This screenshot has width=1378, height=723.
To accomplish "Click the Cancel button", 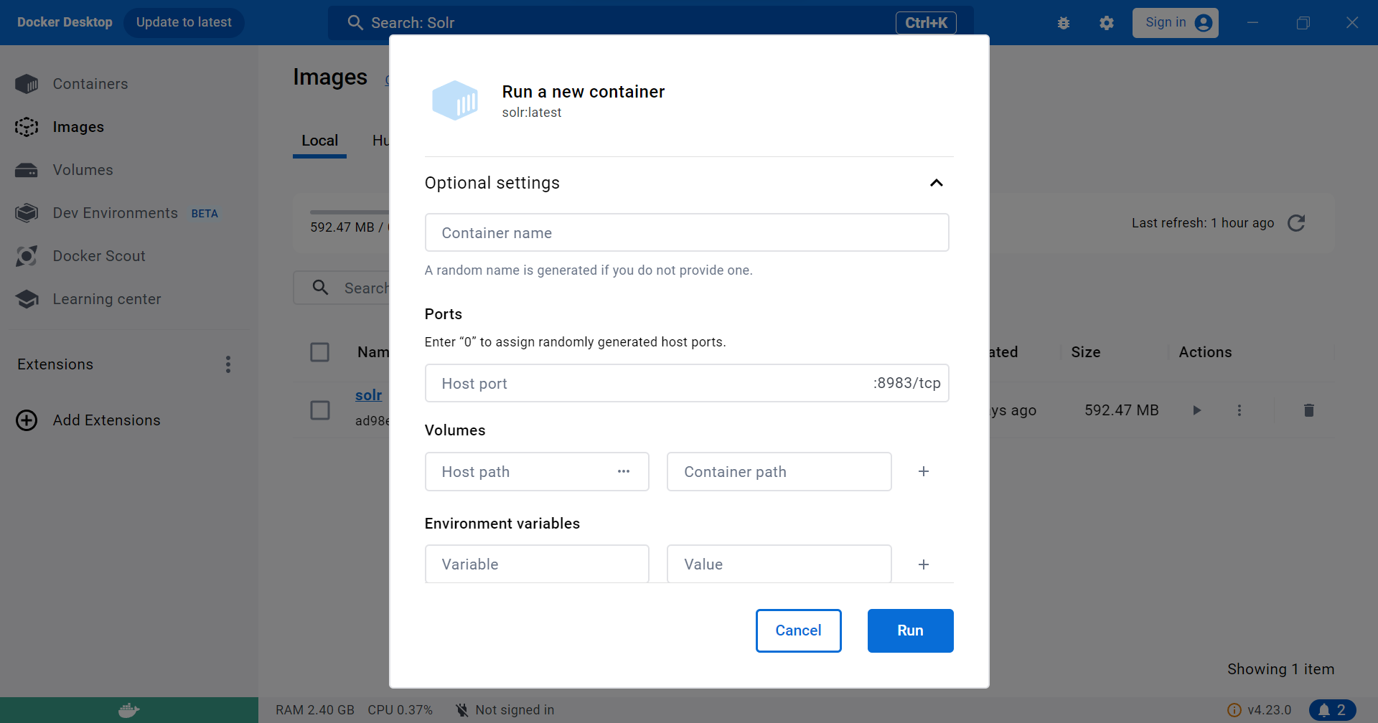I will (798, 630).
